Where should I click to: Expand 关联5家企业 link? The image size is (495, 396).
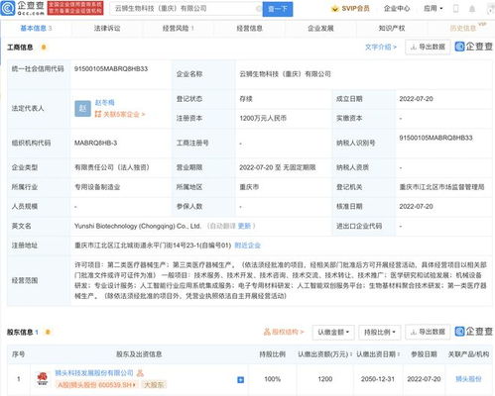point(120,115)
